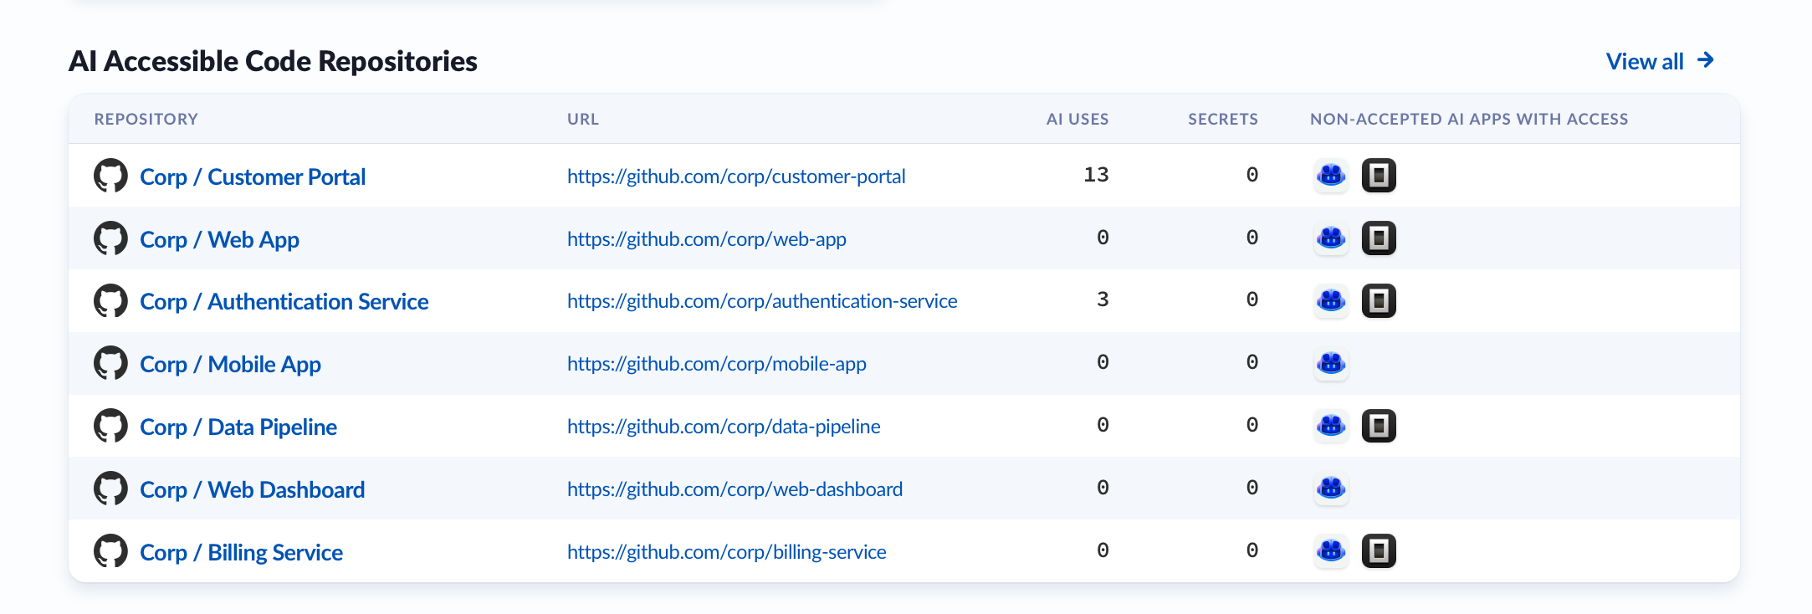Click the blue Copilot icon in Customer Portal row

click(1331, 176)
